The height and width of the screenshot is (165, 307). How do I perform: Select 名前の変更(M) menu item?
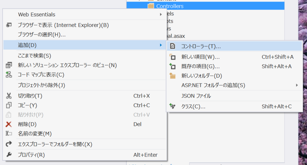click(84, 133)
